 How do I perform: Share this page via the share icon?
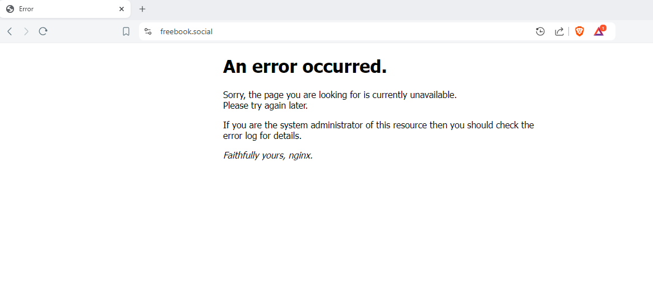[559, 31]
